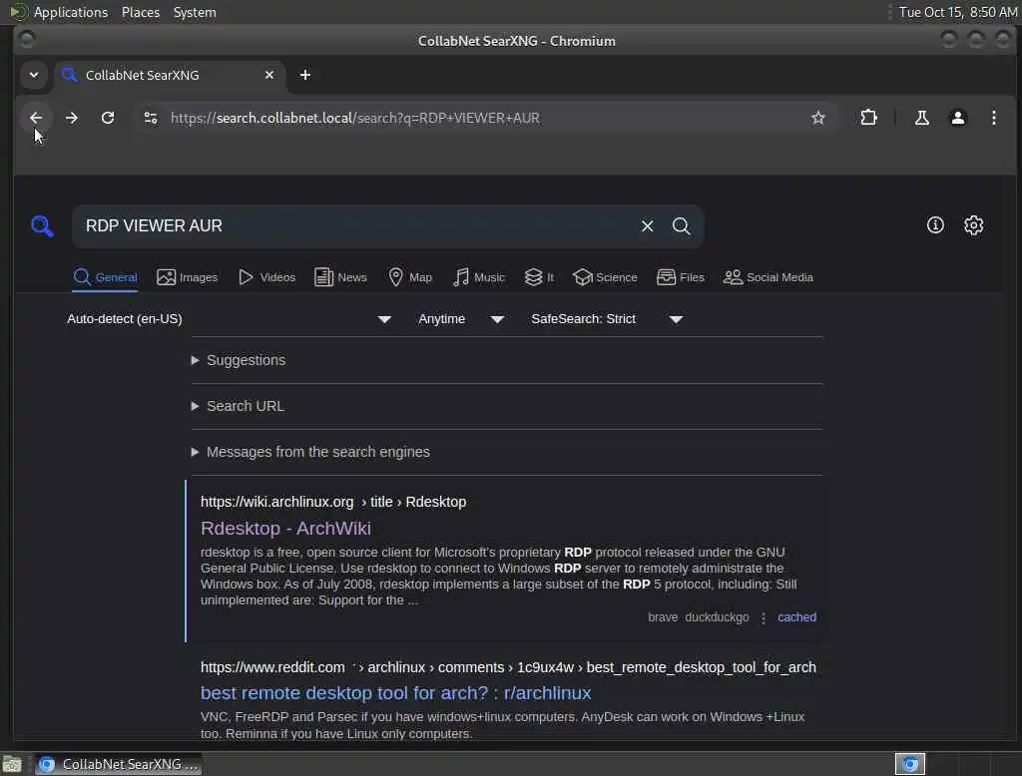Click the SearXNG logo magnifier

[42, 226]
